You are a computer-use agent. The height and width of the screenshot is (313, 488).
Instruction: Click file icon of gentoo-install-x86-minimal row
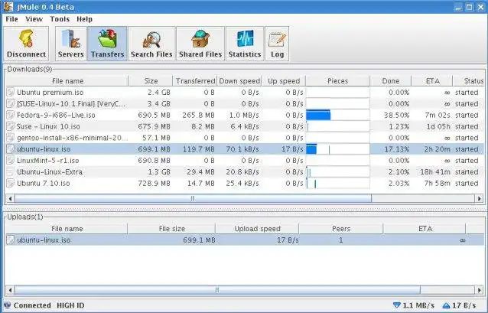tap(11, 138)
